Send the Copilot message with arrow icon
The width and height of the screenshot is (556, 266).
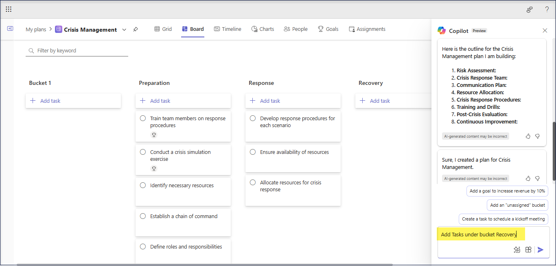(x=540, y=250)
